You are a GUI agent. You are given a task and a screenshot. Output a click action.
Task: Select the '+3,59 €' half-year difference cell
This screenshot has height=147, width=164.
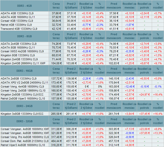point(145,47)
